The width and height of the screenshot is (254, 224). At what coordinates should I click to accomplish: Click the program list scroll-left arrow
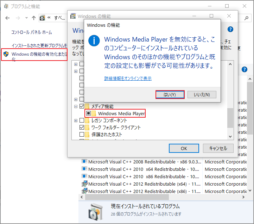[82, 197]
